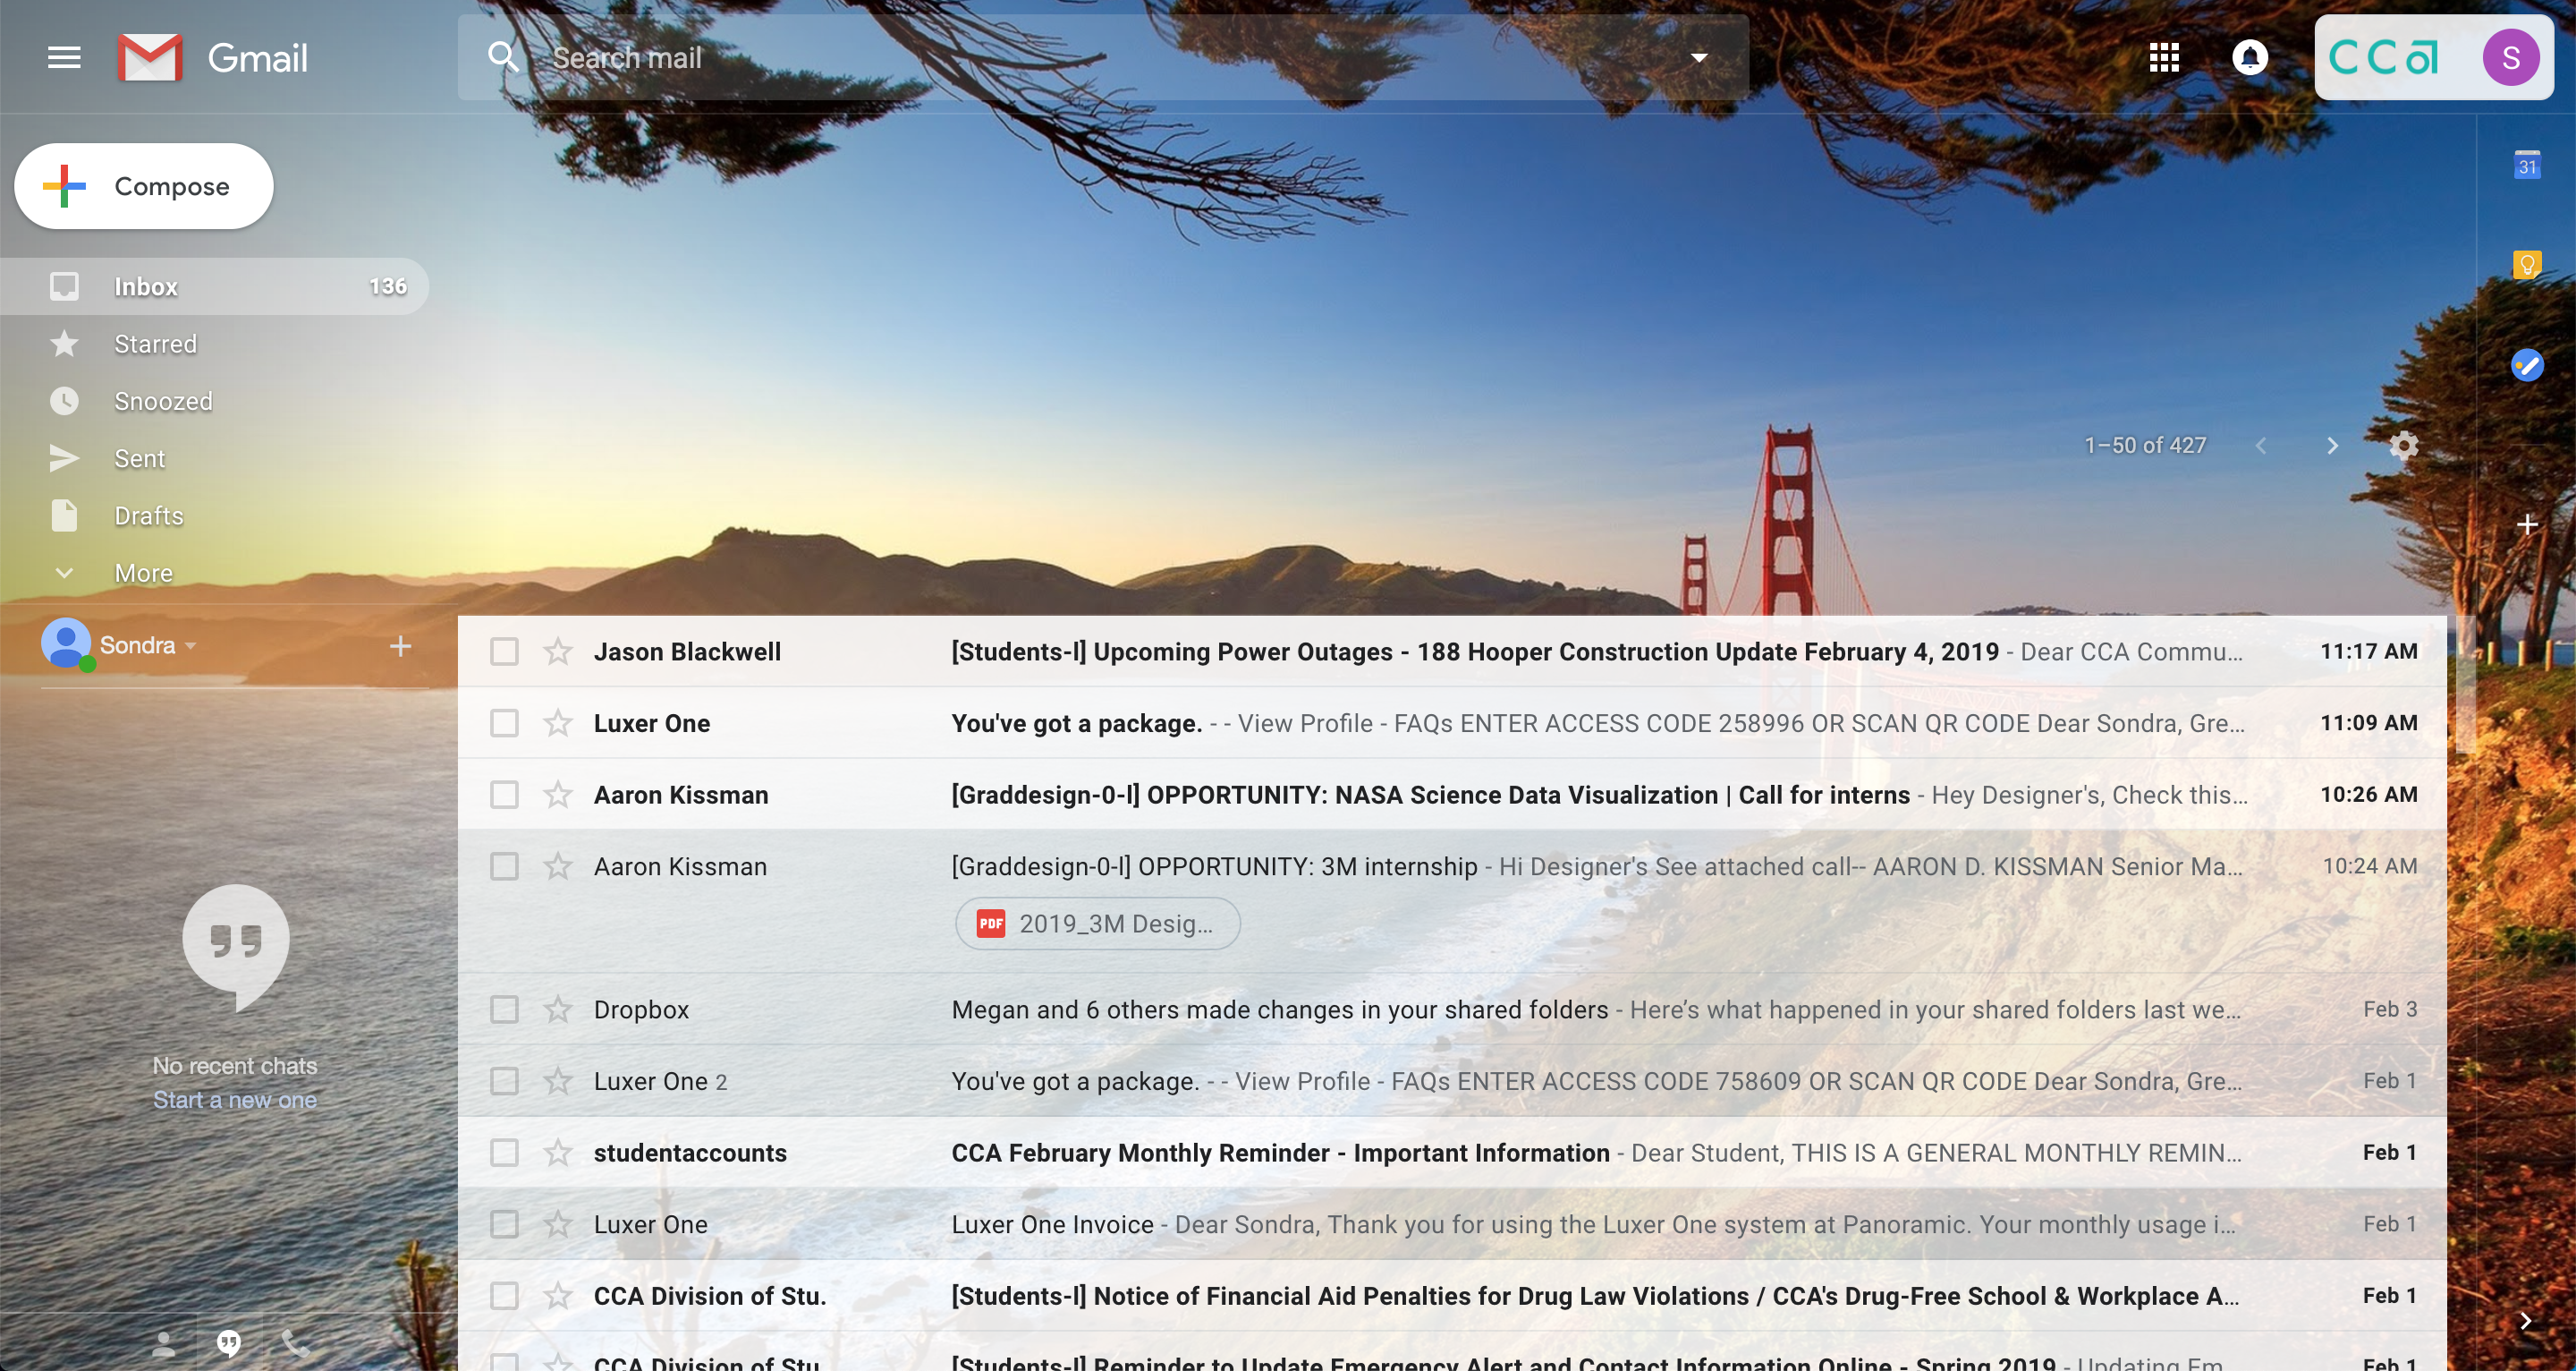Viewport: 2576px width, 1371px height.
Task: Open the Google apps grid
Action: (x=2164, y=58)
